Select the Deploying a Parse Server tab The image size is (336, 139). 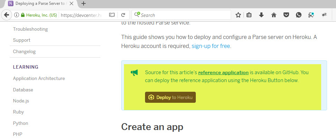coord(40,4)
